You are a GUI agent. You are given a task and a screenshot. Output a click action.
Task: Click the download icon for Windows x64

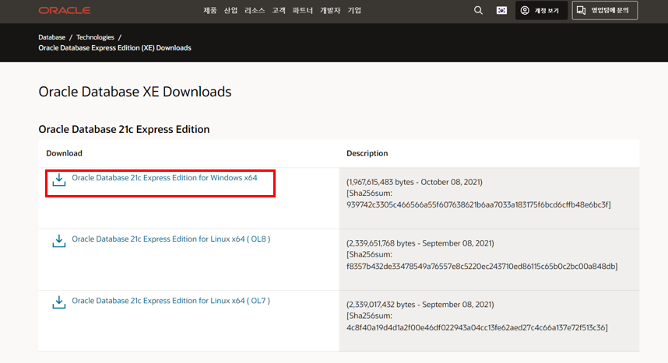59,180
